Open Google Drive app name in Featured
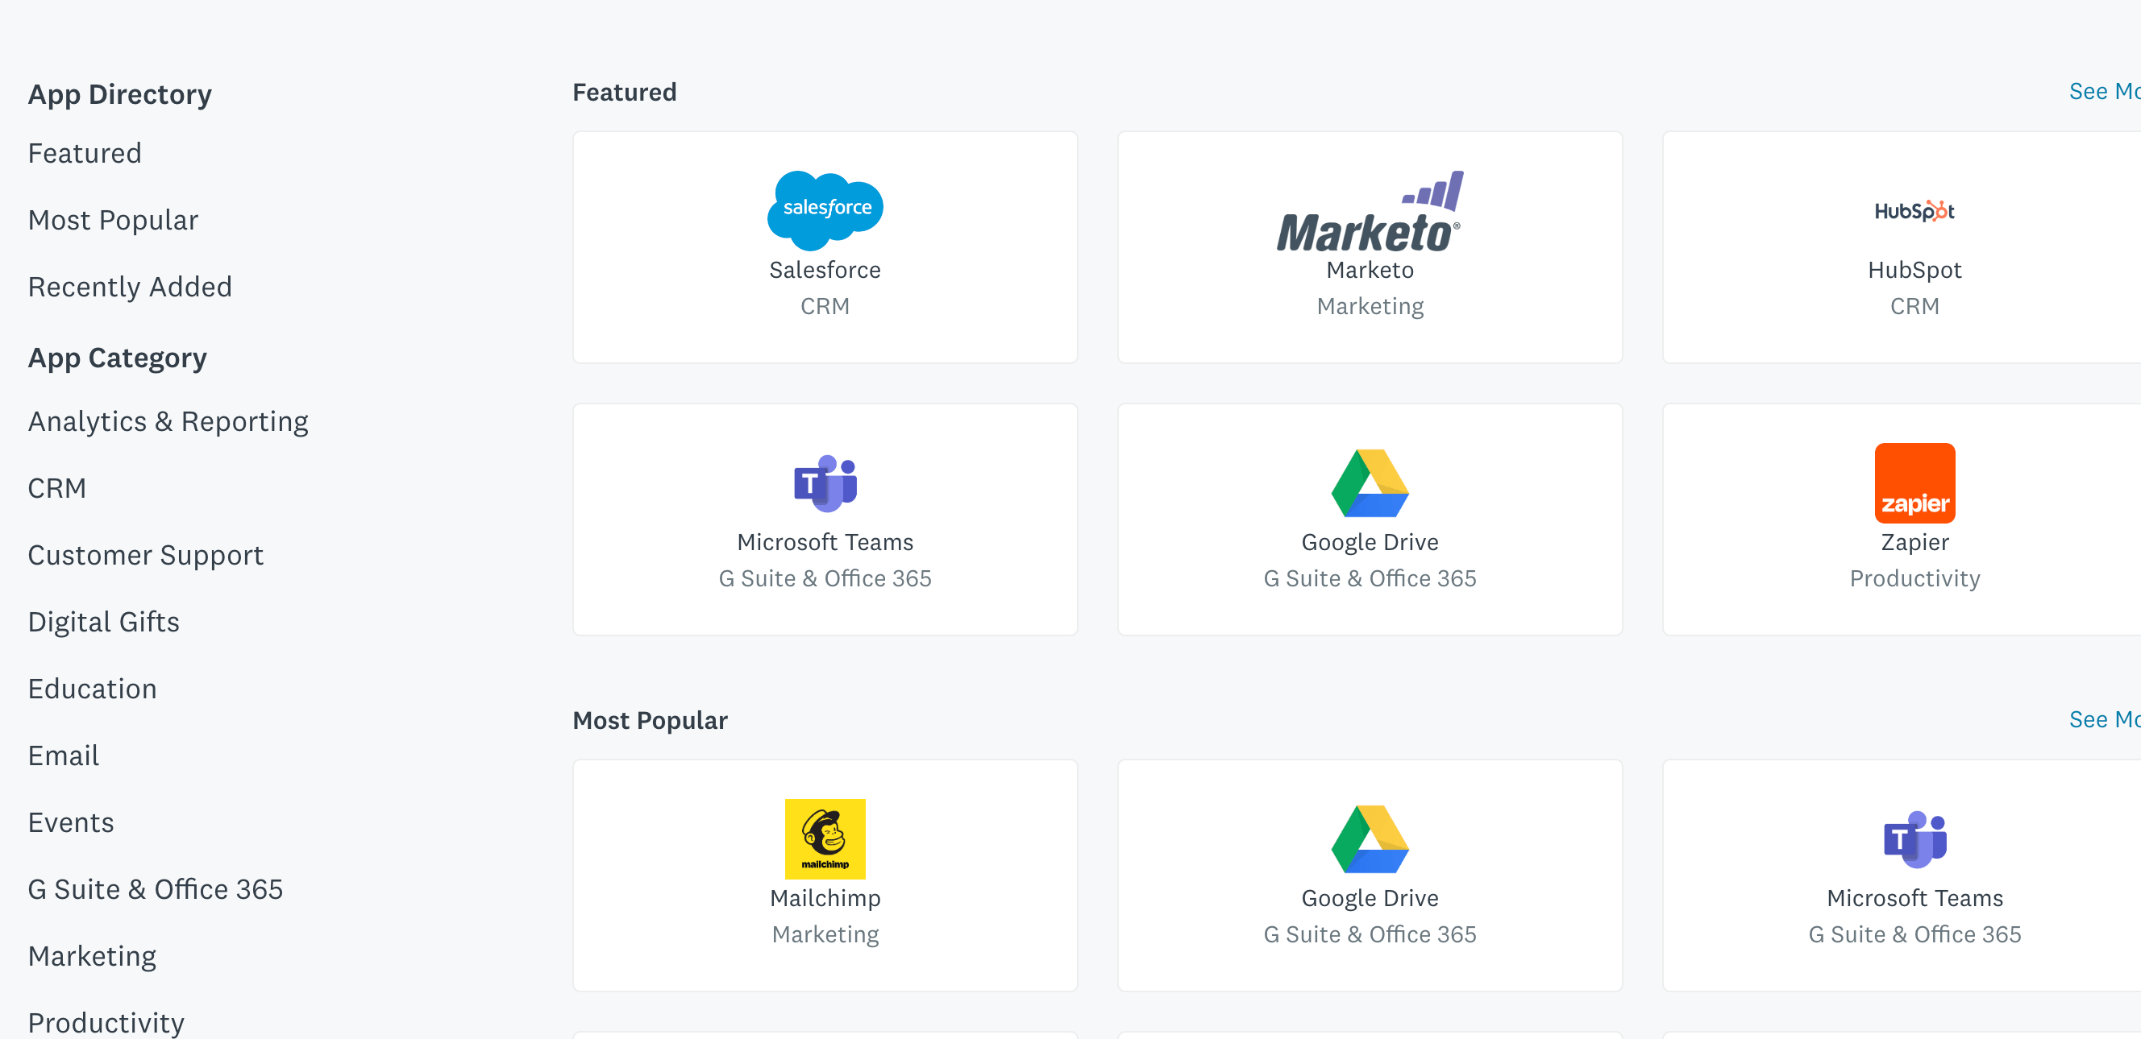This screenshot has height=1039, width=2141. tap(1370, 542)
